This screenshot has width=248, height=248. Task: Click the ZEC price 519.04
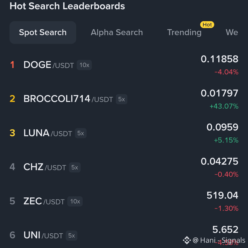pos(222,195)
